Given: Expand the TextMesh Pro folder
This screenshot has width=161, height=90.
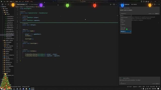Looking at the screenshot, I should click(x=8, y=62).
